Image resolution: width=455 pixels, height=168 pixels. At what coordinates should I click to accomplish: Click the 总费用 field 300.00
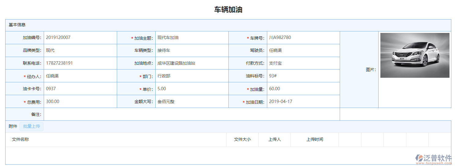tap(80, 102)
